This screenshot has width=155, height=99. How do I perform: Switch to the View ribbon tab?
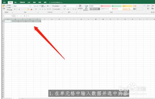click(x=45, y=2)
